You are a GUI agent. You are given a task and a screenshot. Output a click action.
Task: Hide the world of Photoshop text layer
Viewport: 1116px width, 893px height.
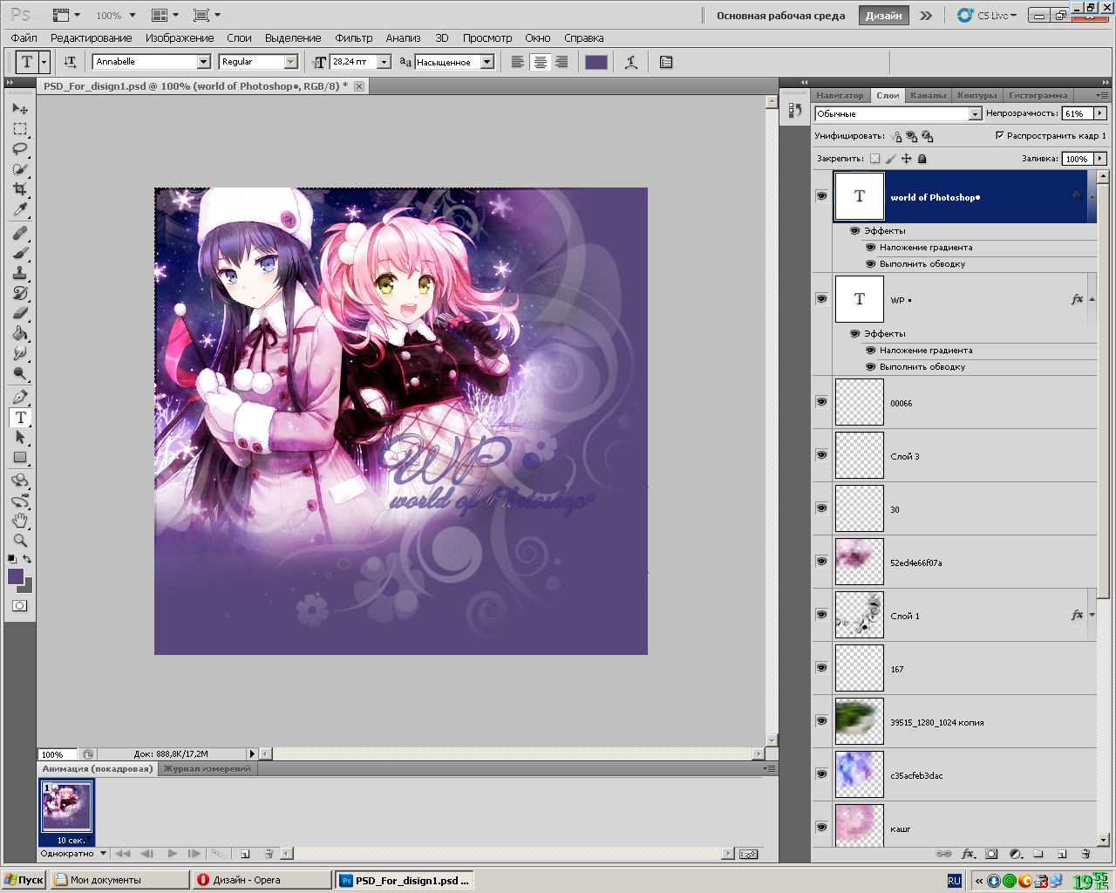coord(821,196)
